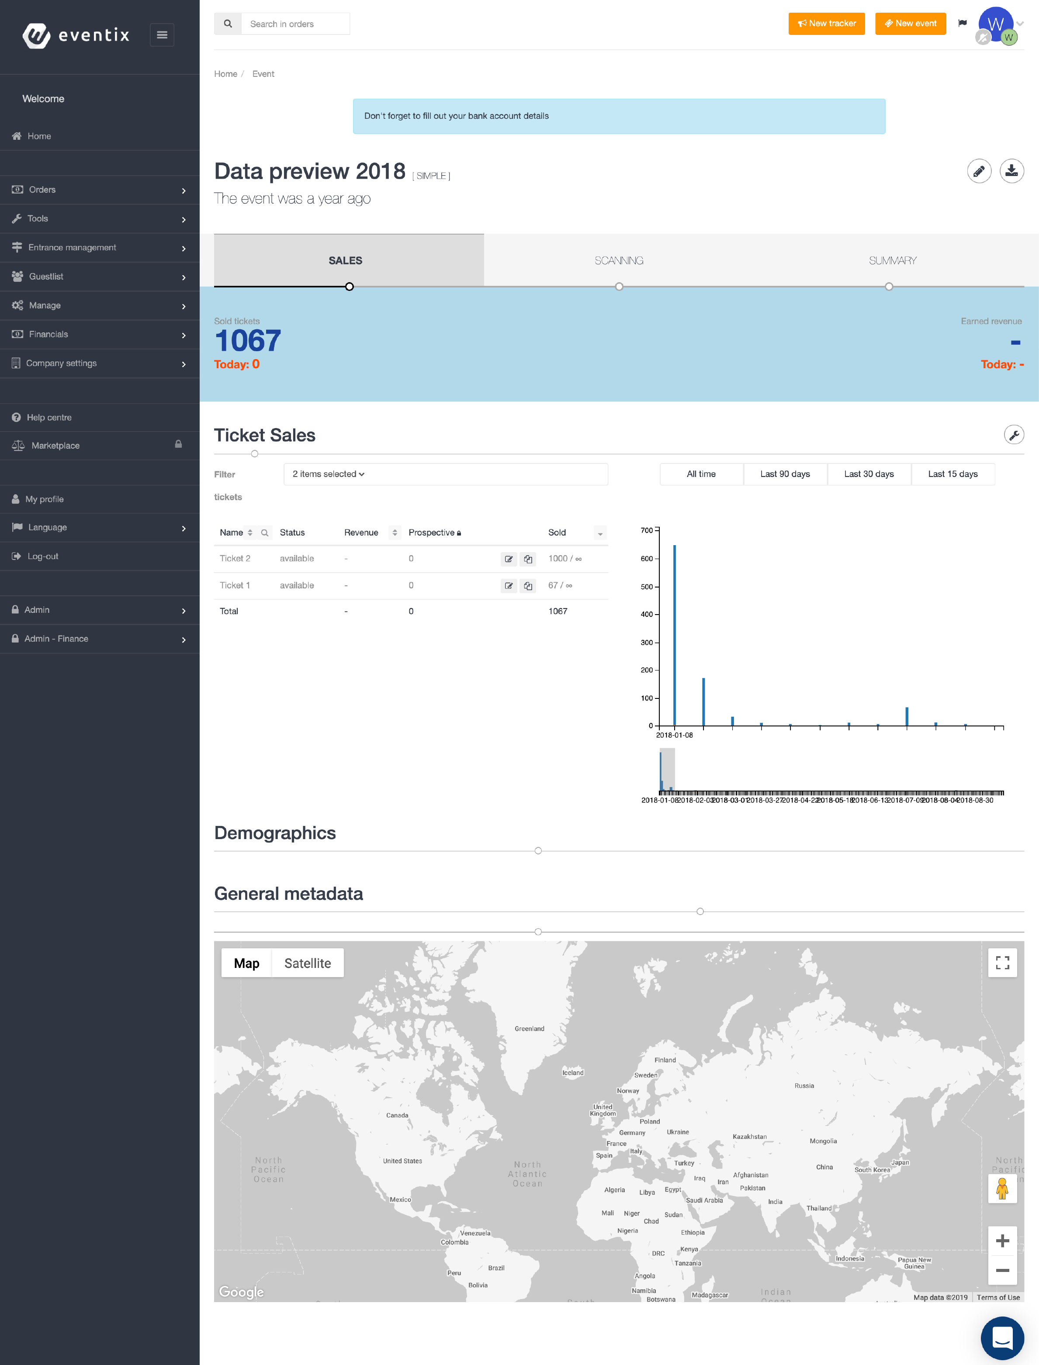This screenshot has width=1039, height=1365.
Task: Click the flag notifications icon
Action: pos(962,24)
